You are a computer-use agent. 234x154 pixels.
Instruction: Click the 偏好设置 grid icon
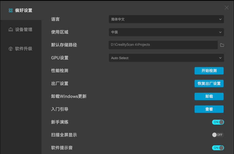[x=11, y=11]
